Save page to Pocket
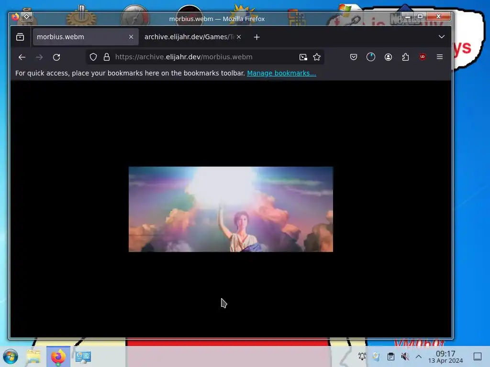This screenshot has width=490, height=367. pos(354,57)
